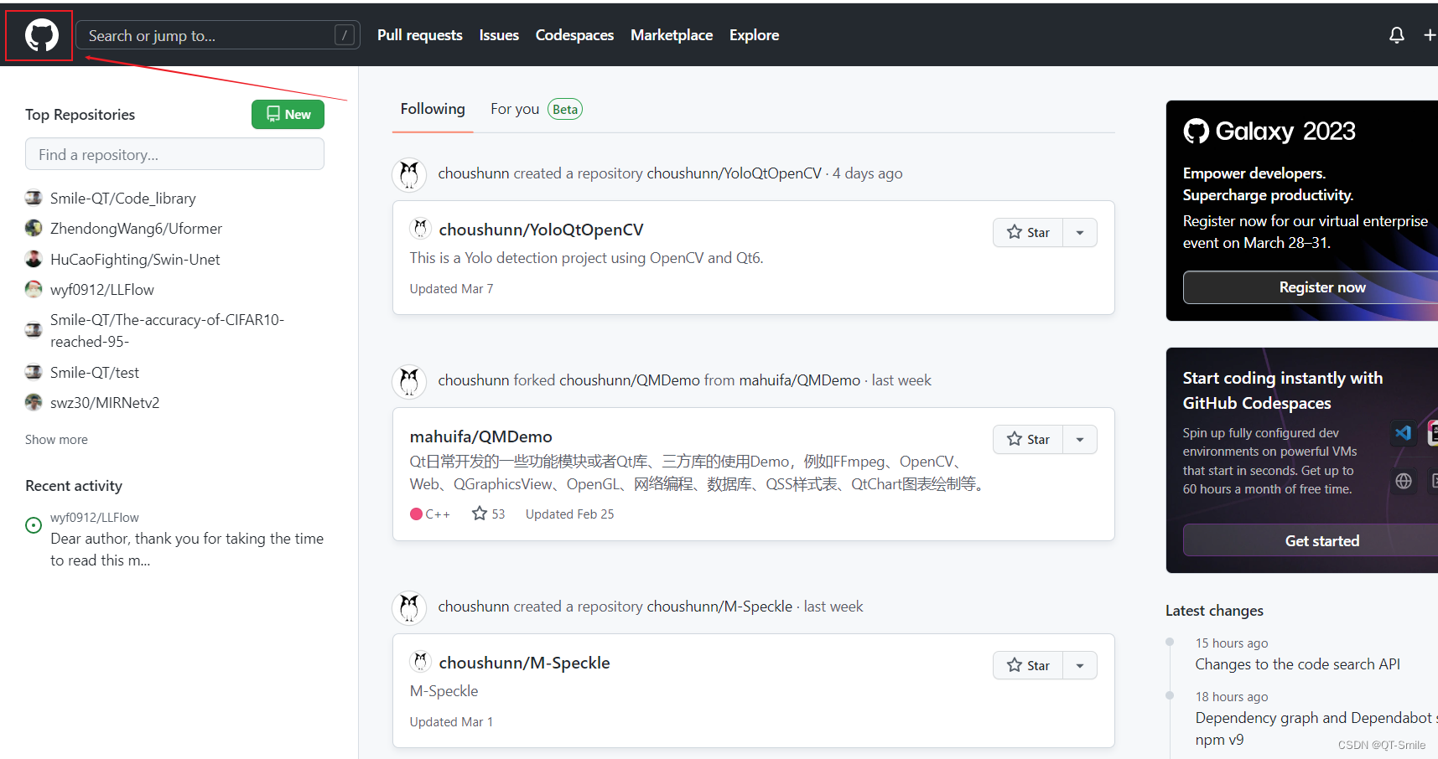1438x759 pixels.
Task: Open choushunn/YoloQtOpenCV card title
Action: coord(541,230)
